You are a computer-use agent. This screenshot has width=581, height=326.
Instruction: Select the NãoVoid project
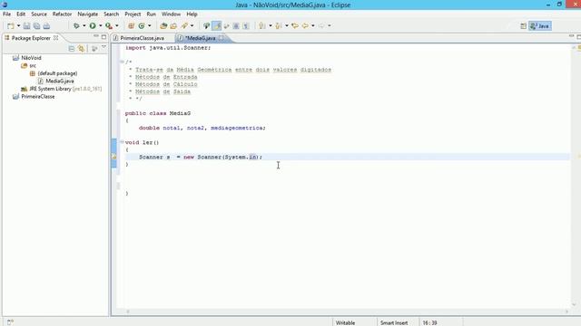pos(31,58)
